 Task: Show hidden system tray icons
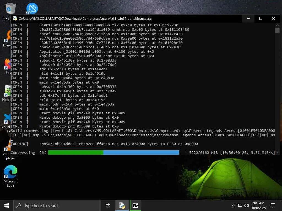point(233,206)
